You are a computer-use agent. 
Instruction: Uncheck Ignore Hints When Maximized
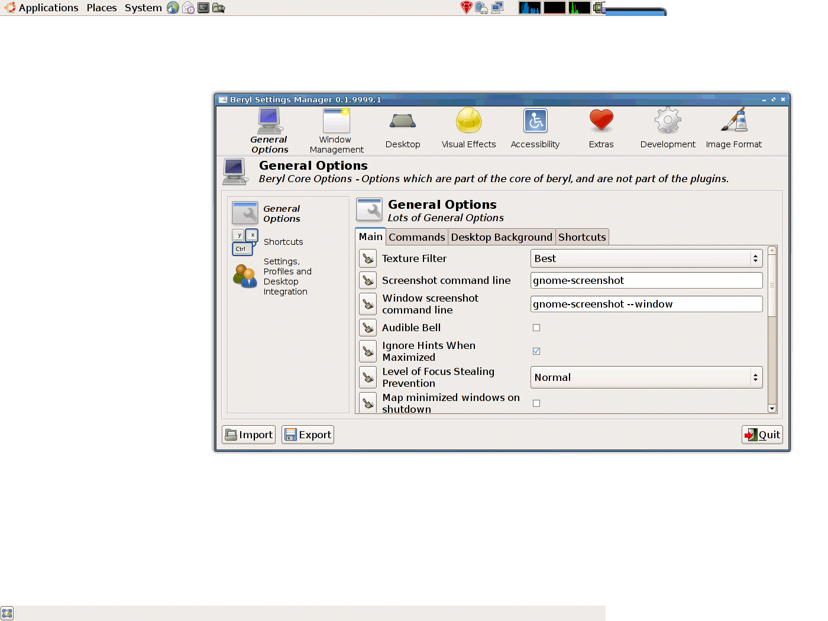click(536, 351)
